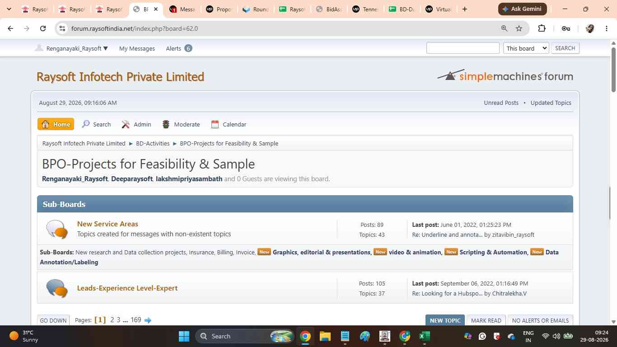617x347 pixels.
Task: Open the Home menu button with house icon
Action: (x=56, y=124)
